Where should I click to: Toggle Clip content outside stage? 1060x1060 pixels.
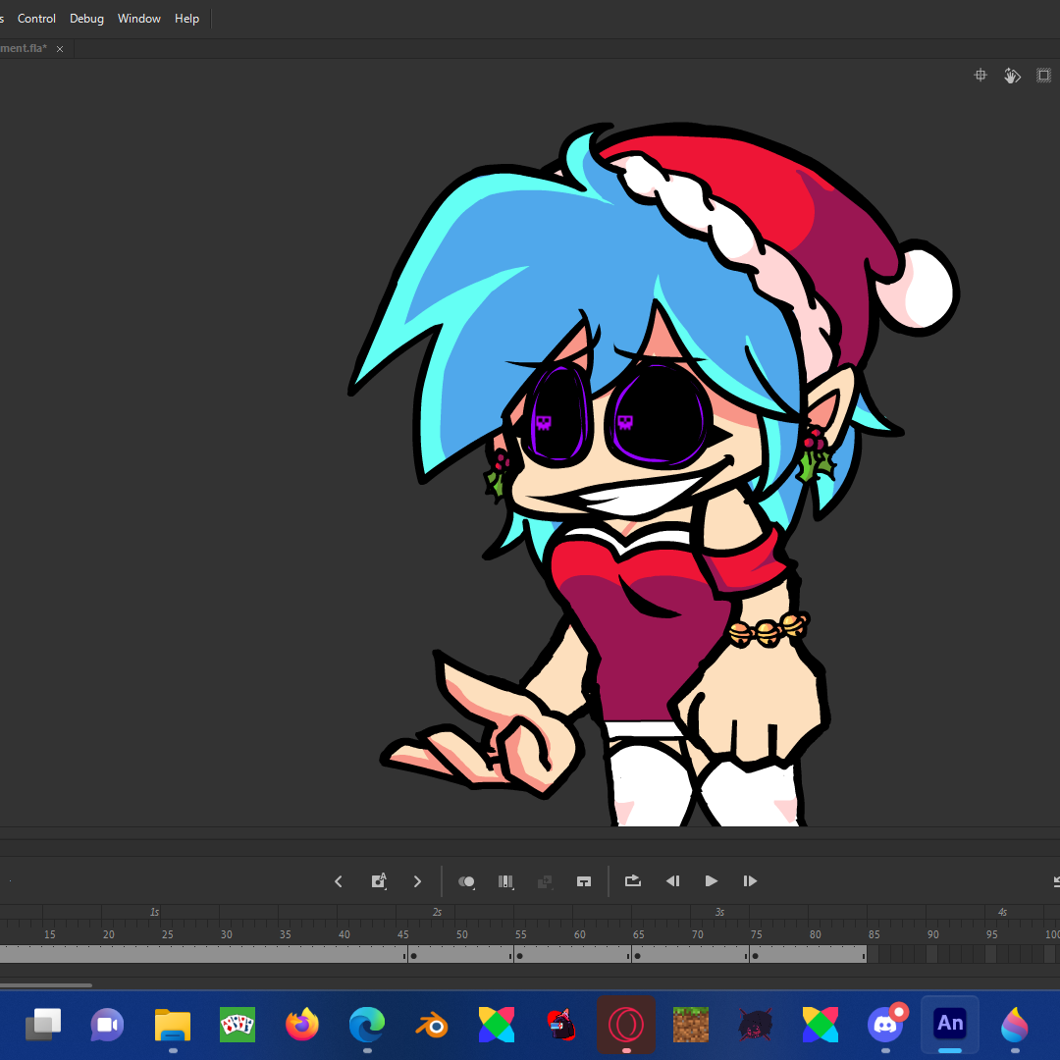click(1043, 75)
